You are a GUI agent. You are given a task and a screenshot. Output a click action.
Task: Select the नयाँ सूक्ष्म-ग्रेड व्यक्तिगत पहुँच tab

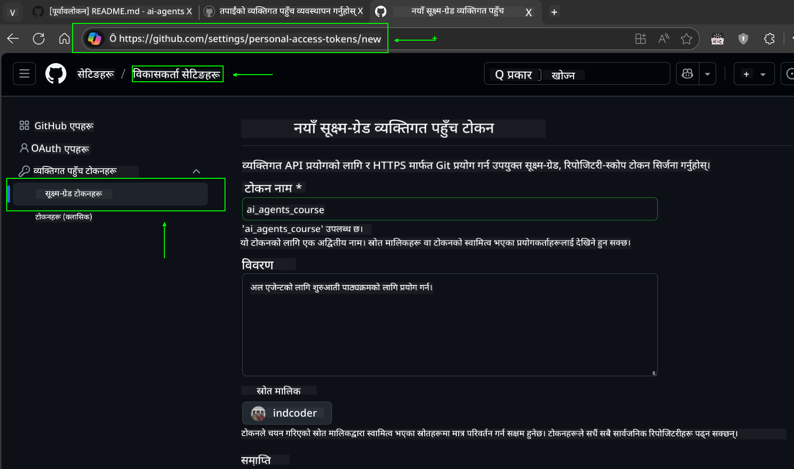click(456, 11)
